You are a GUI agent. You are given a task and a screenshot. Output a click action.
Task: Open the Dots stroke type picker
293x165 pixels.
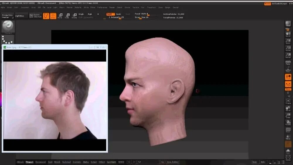click(8, 39)
